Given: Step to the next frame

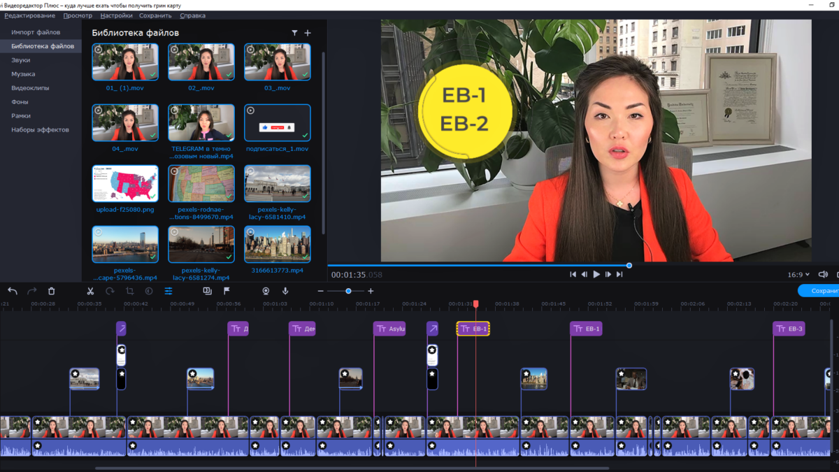Looking at the screenshot, I should pyautogui.click(x=608, y=275).
